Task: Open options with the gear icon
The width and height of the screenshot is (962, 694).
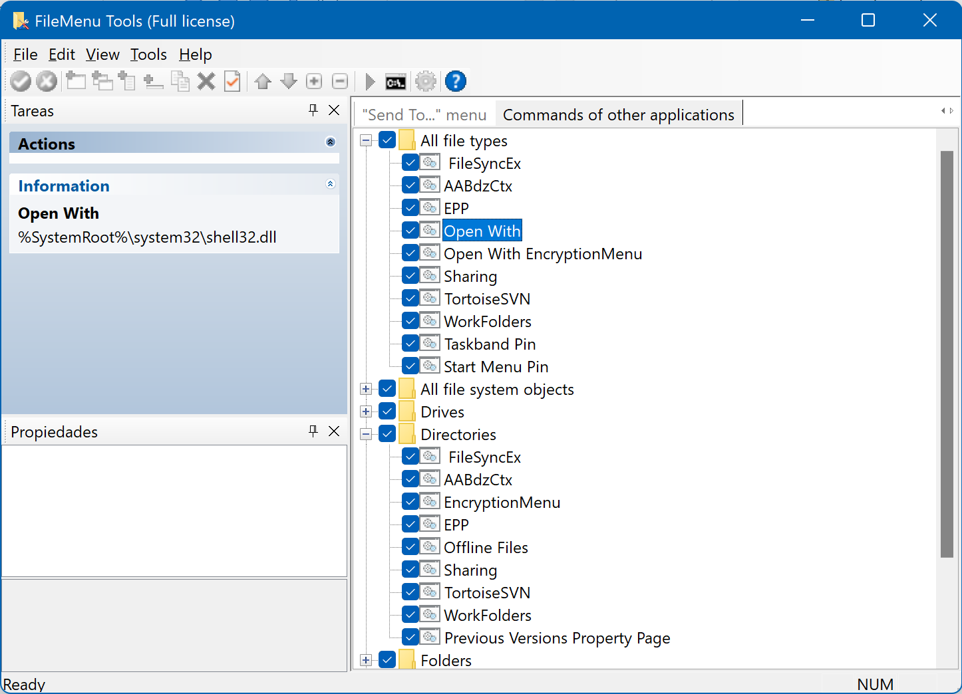Action: pyautogui.click(x=426, y=81)
